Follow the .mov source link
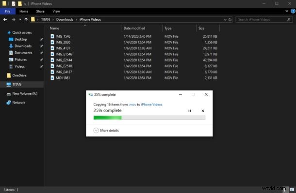Viewport: 296px width, 193px height. pos(132,104)
